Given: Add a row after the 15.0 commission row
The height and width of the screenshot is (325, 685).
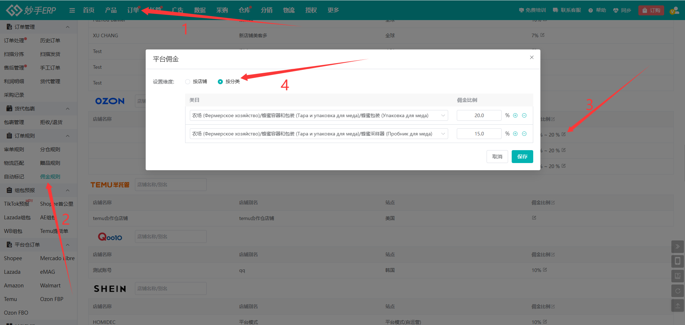Looking at the screenshot, I should (515, 134).
